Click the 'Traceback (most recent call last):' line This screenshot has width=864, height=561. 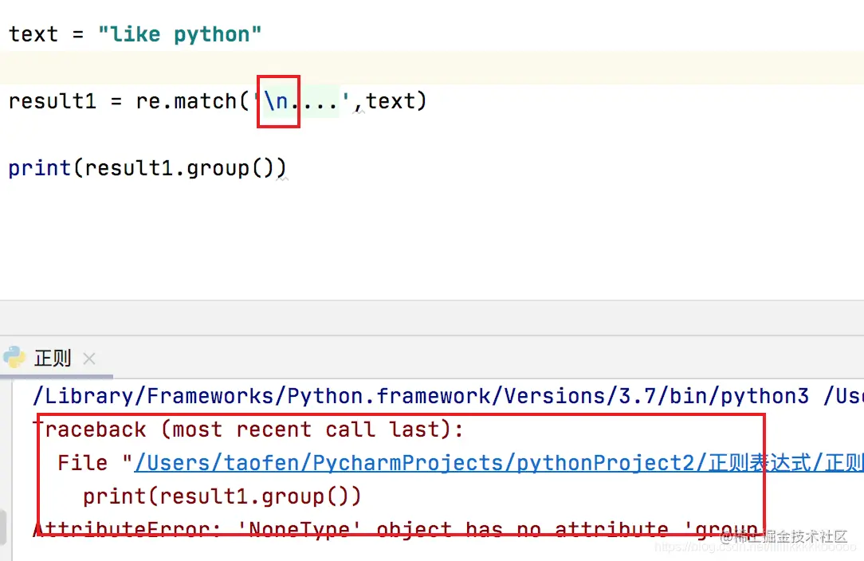[249, 430]
